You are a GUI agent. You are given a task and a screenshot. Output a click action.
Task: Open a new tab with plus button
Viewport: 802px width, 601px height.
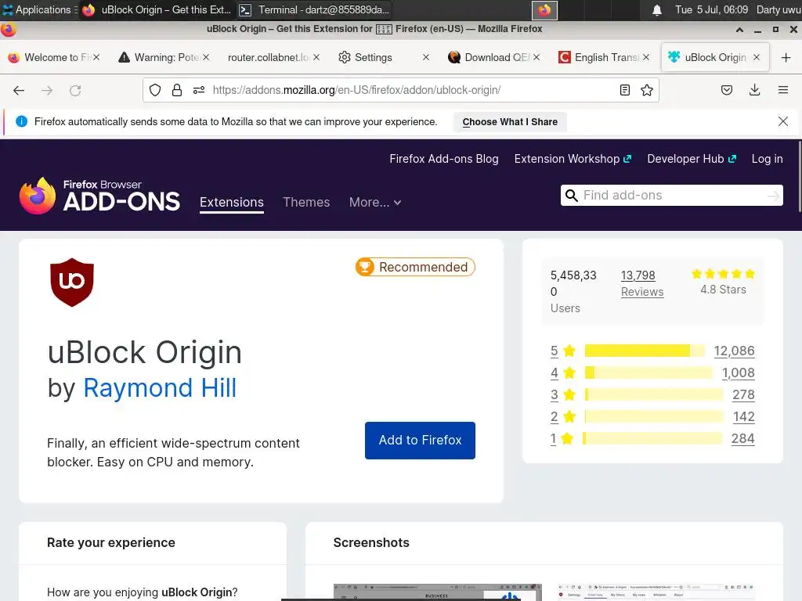click(786, 57)
